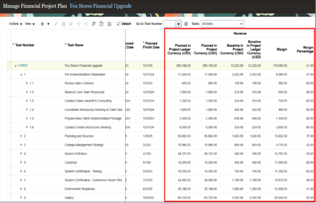
Task: Collapse task 1 Pre-Implementation Preparation
Action: point(21,75)
